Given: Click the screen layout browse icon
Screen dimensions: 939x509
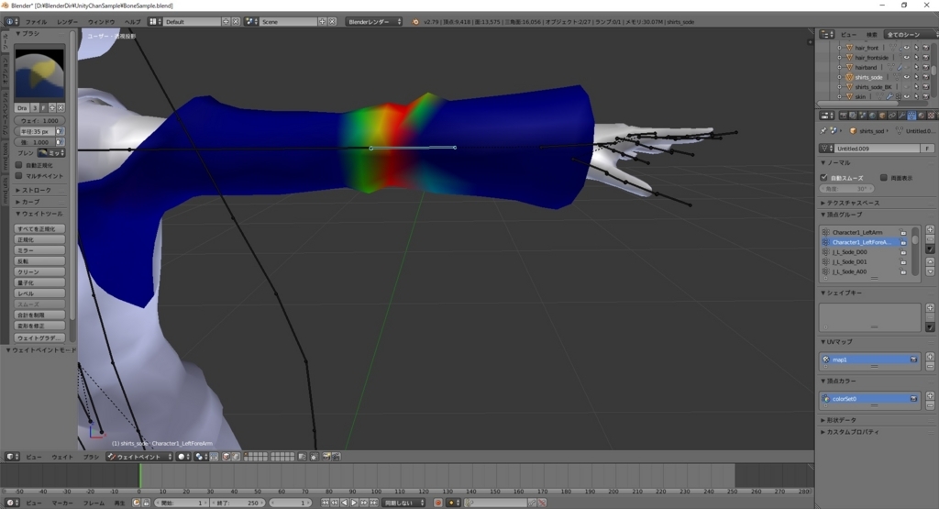Looking at the screenshot, I should pos(155,22).
